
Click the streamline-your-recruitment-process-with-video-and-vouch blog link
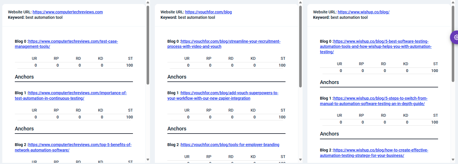(x=224, y=44)
